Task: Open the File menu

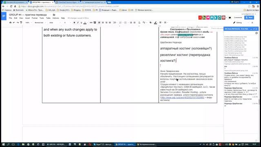Action: (x=11, y=18)
